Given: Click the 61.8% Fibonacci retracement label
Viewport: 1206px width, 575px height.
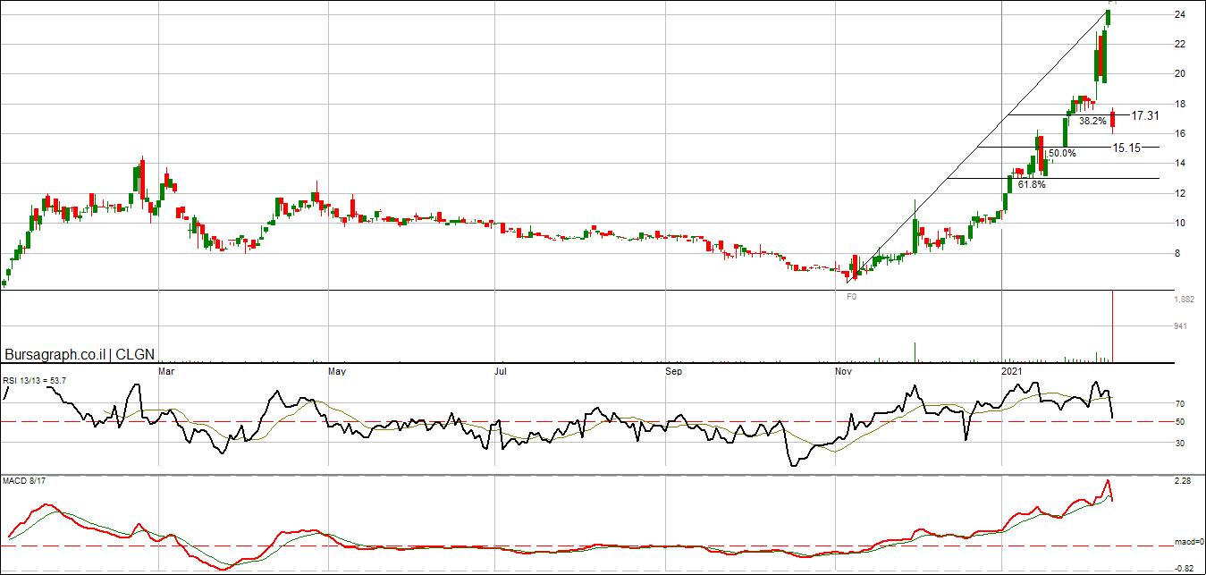Looking at the screenshot, I should (1032, 184).
